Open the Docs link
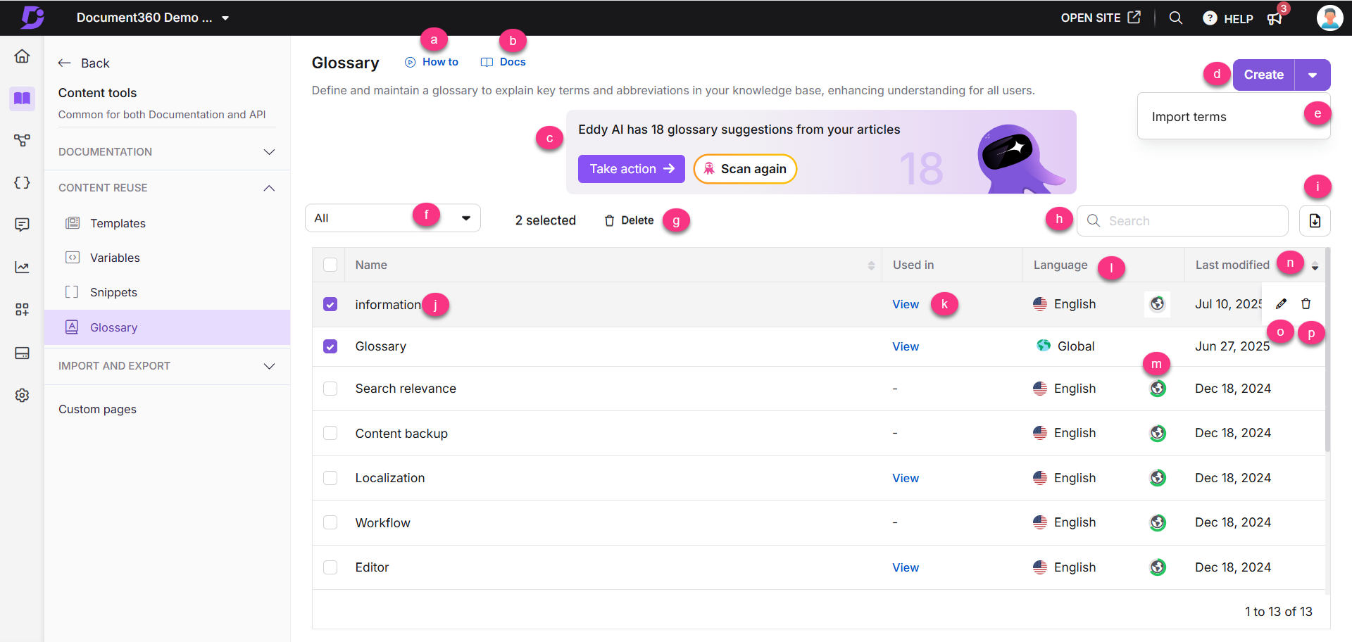The image size is (1352, 642). pos(503,62)
